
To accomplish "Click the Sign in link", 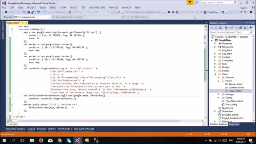I will tap(244, 8).
